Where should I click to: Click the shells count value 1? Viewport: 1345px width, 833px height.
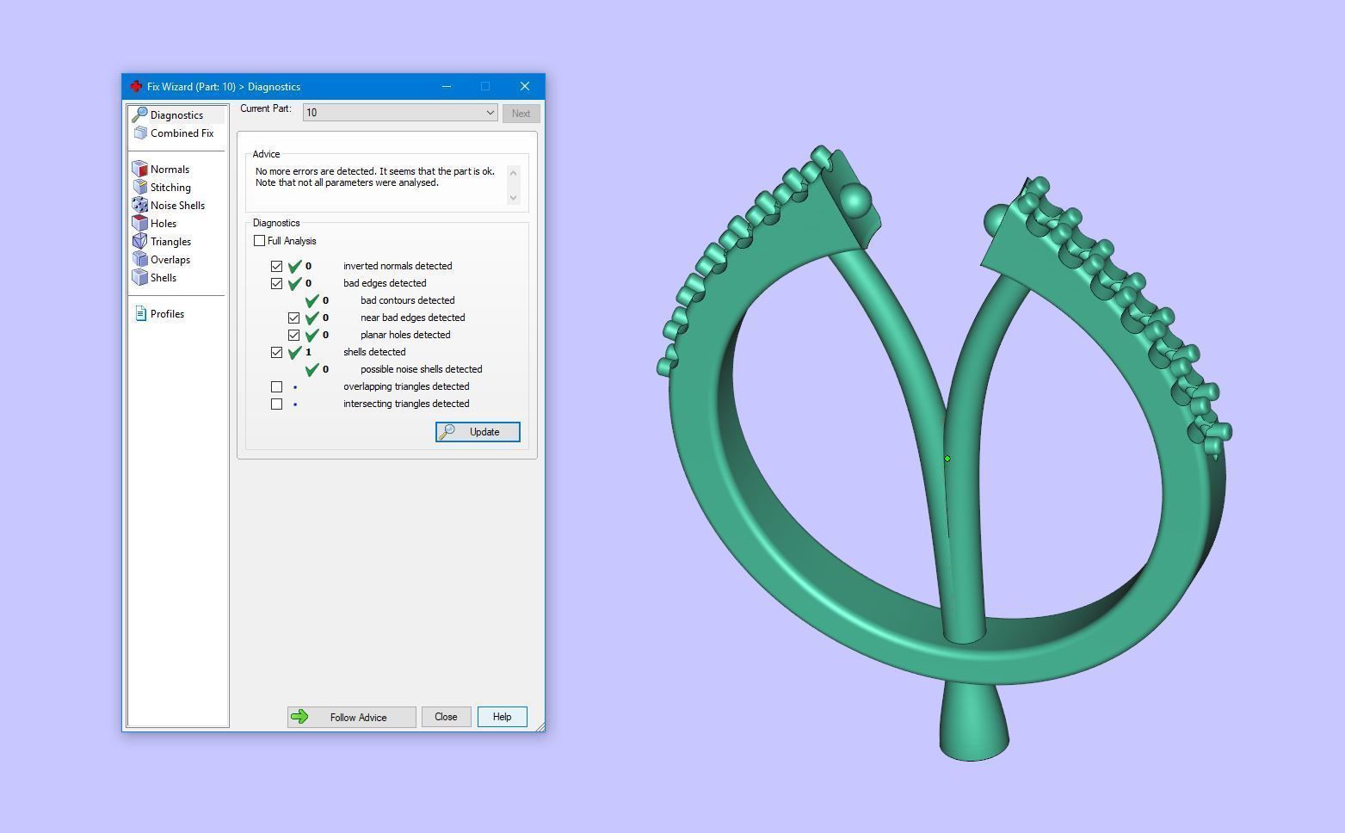click(x=308, y=352)
